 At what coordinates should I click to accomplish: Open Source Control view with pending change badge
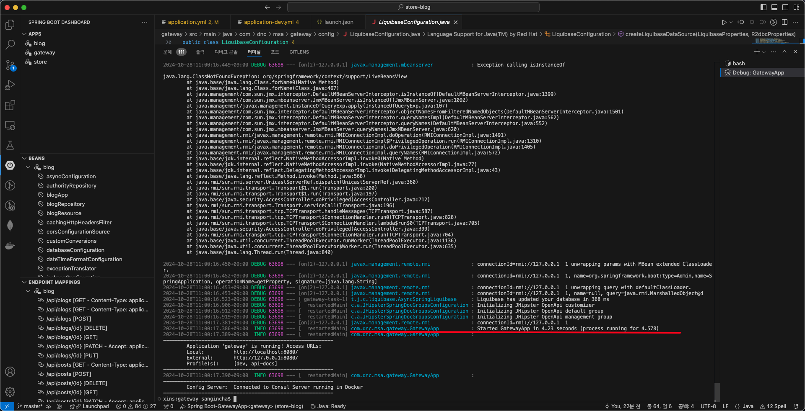tap(10, 65)
